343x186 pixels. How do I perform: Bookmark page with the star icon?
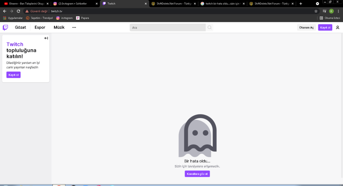tap(316, 11)
